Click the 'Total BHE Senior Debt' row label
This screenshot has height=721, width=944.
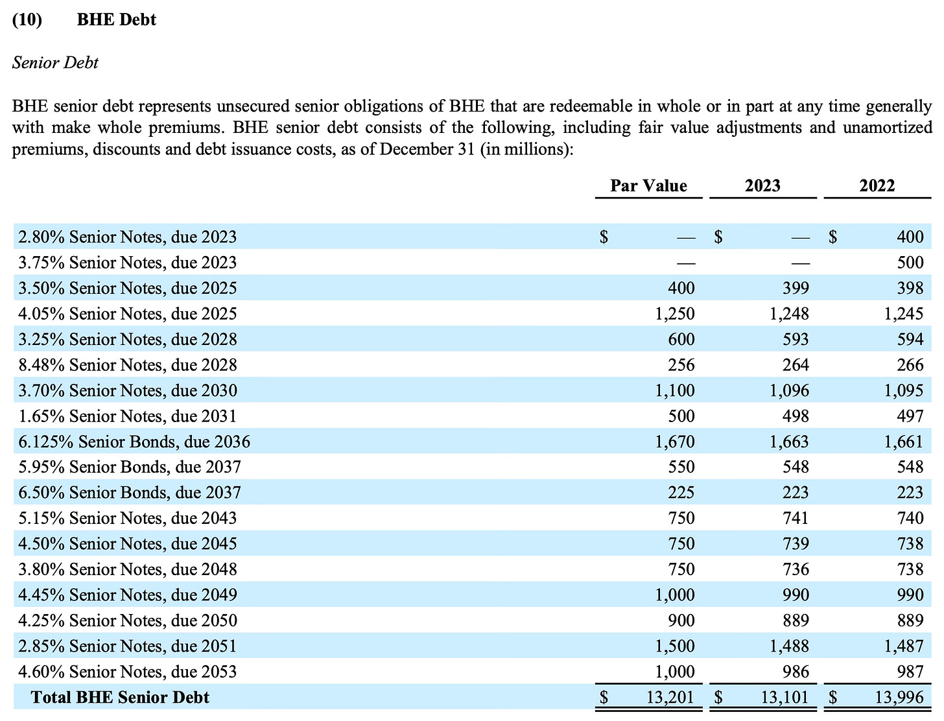click(120, 698)
